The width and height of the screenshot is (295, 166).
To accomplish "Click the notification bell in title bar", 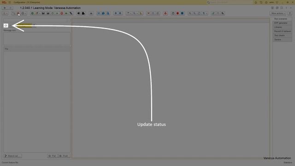I will coord(256,2).
